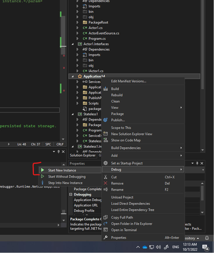
Task: Switch to the Solution Explorer tab
Action: tap(83, 155)
